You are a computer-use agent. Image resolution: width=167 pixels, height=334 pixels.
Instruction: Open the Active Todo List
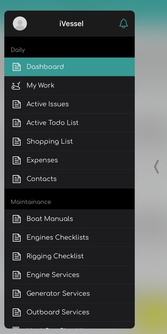pos(69,123)
